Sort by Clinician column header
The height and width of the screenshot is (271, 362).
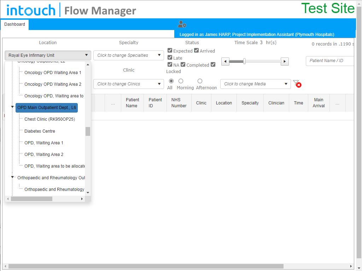click(276, 103)
